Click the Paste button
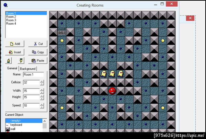The image size is (206, 139). pyautogui.click(x=38, y=60)
